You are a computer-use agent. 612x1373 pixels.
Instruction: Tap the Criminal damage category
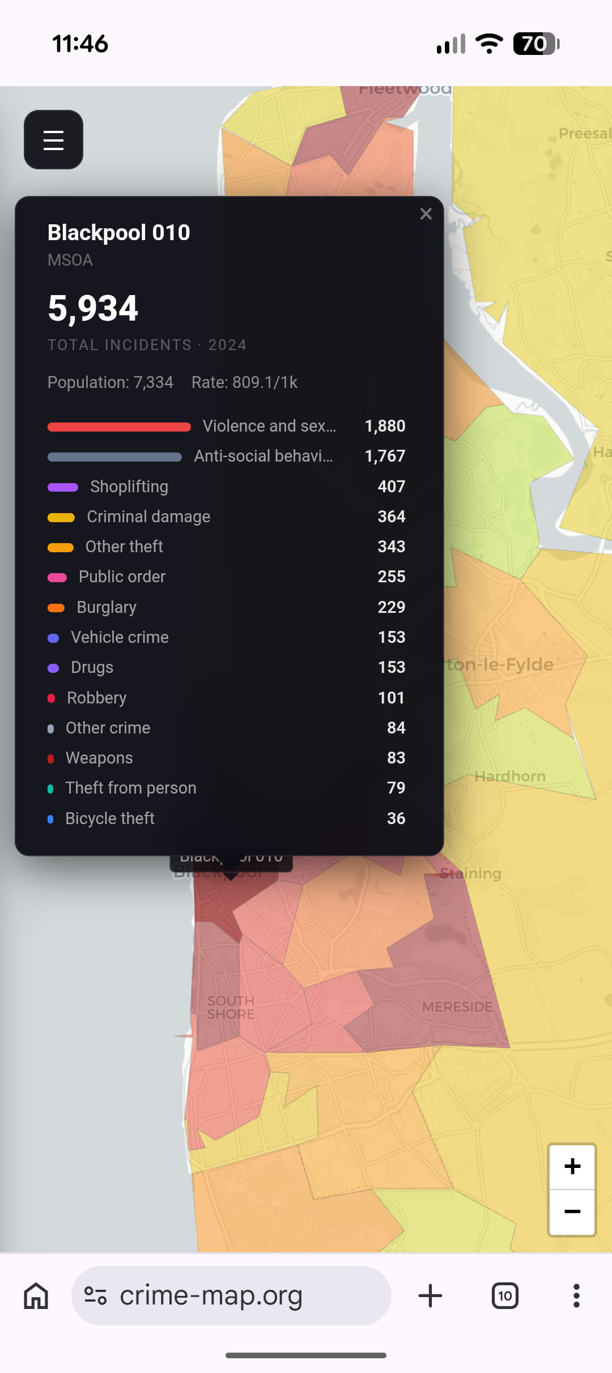pyautogui.click(x=148, y=517)
